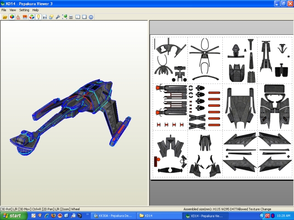The width and height of the screenshot is (294, 220).
Task: Launch Firefox from quick launch
Action: click(x=53, y=216)
